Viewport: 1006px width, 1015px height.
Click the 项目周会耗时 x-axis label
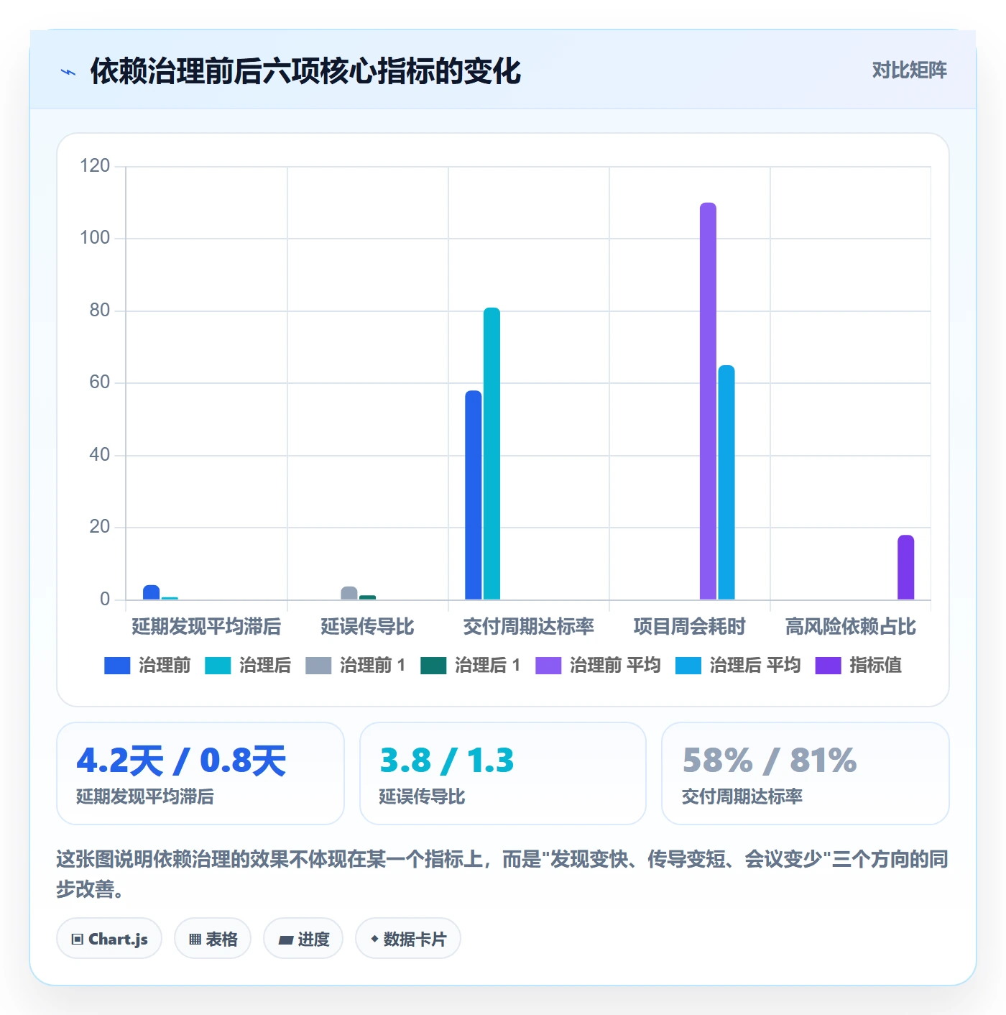[690, 627]
